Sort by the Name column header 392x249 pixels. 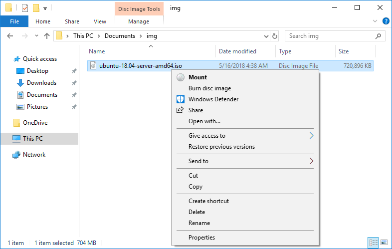[x=151, y=51]
